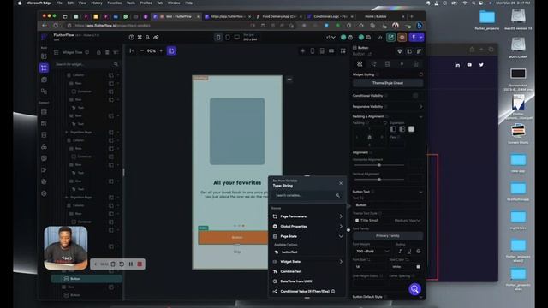Image resolution: width=548 pixels, height=308 pixels.
Task: Click the orange Button on the canvas
Action: [233, 238]
